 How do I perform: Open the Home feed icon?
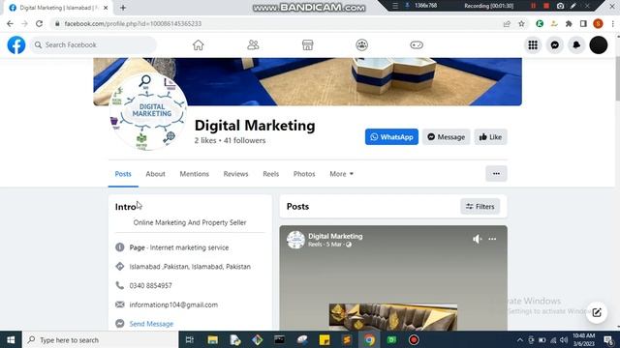point(198,45)
